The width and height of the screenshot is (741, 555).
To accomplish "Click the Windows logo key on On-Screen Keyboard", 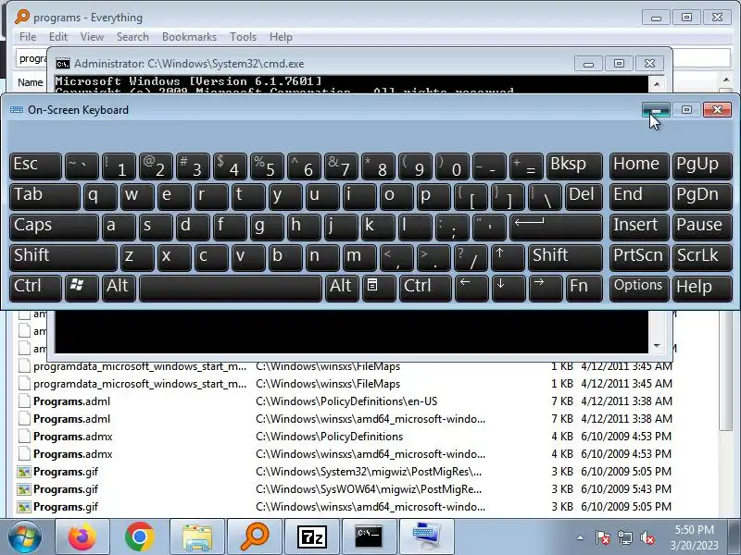I will tap(82, 287).
